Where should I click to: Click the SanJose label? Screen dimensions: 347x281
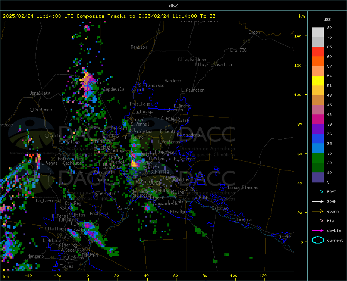[173, 81]
